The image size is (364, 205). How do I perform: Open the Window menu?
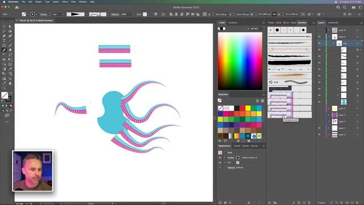pyautogui.click(x=82, y=2)
